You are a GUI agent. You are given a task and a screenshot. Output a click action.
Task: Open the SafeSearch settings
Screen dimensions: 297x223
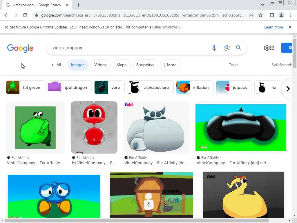point(282,65)
